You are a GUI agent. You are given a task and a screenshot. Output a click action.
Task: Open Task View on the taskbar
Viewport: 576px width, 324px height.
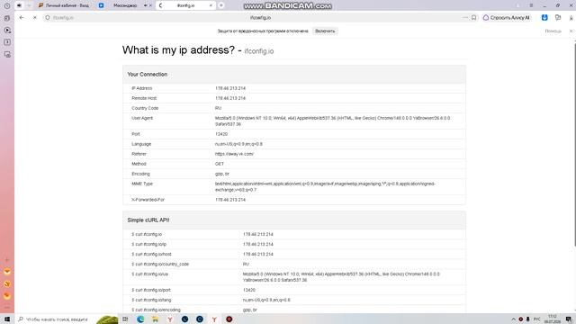[x=125, y=319]
